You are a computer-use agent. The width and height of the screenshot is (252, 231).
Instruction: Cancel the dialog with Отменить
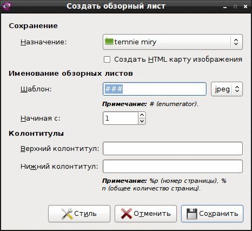(145, 214)
